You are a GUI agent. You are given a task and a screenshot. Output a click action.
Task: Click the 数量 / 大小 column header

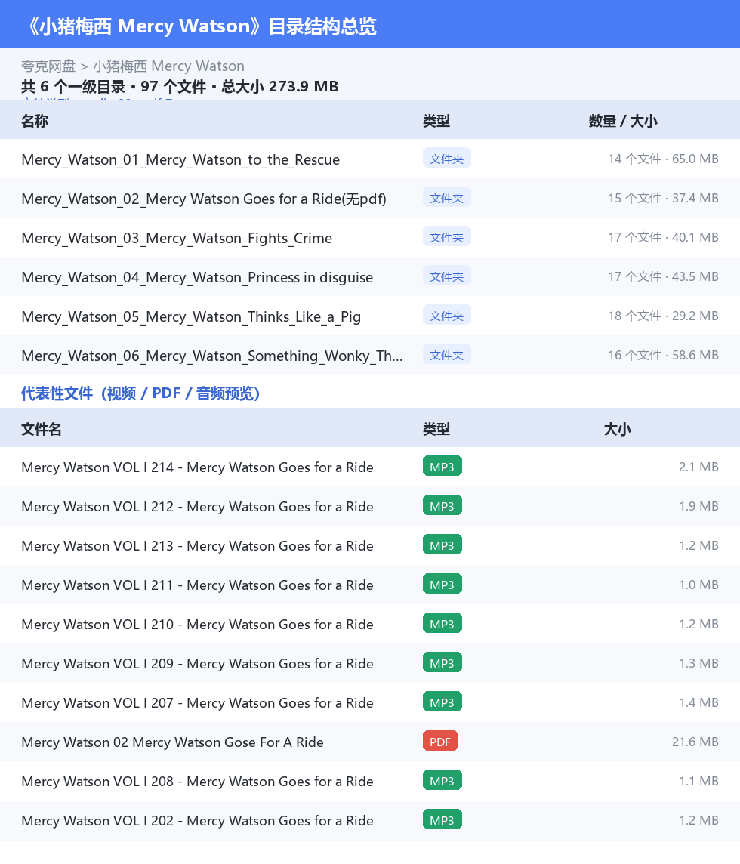coord(623,121)
